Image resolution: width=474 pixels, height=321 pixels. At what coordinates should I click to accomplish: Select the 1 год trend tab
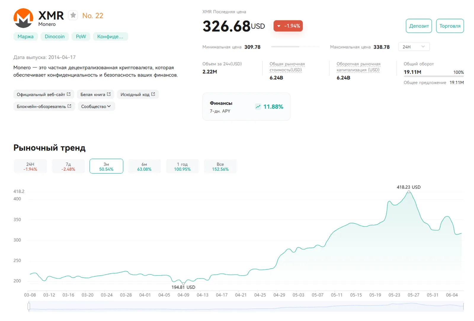(x=182, y=166)
